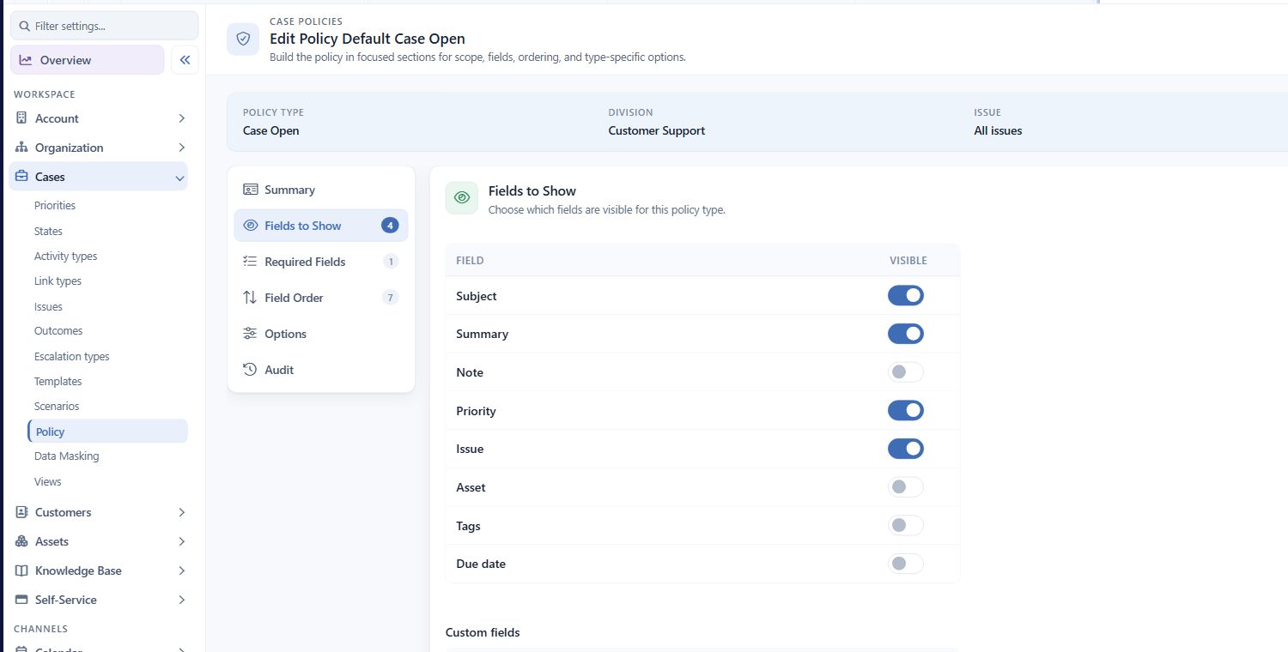Open the Summary section tab
The image size is (1288, 652).
(321, 190)
